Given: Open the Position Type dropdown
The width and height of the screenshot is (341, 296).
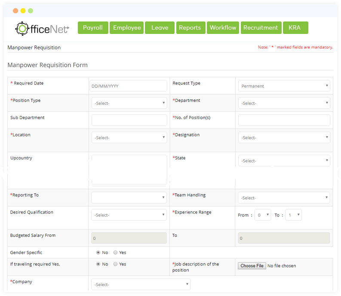Looking at the screenshot, I should 129,103.
